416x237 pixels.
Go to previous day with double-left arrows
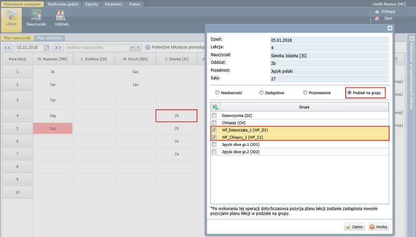tap(8, 48)
